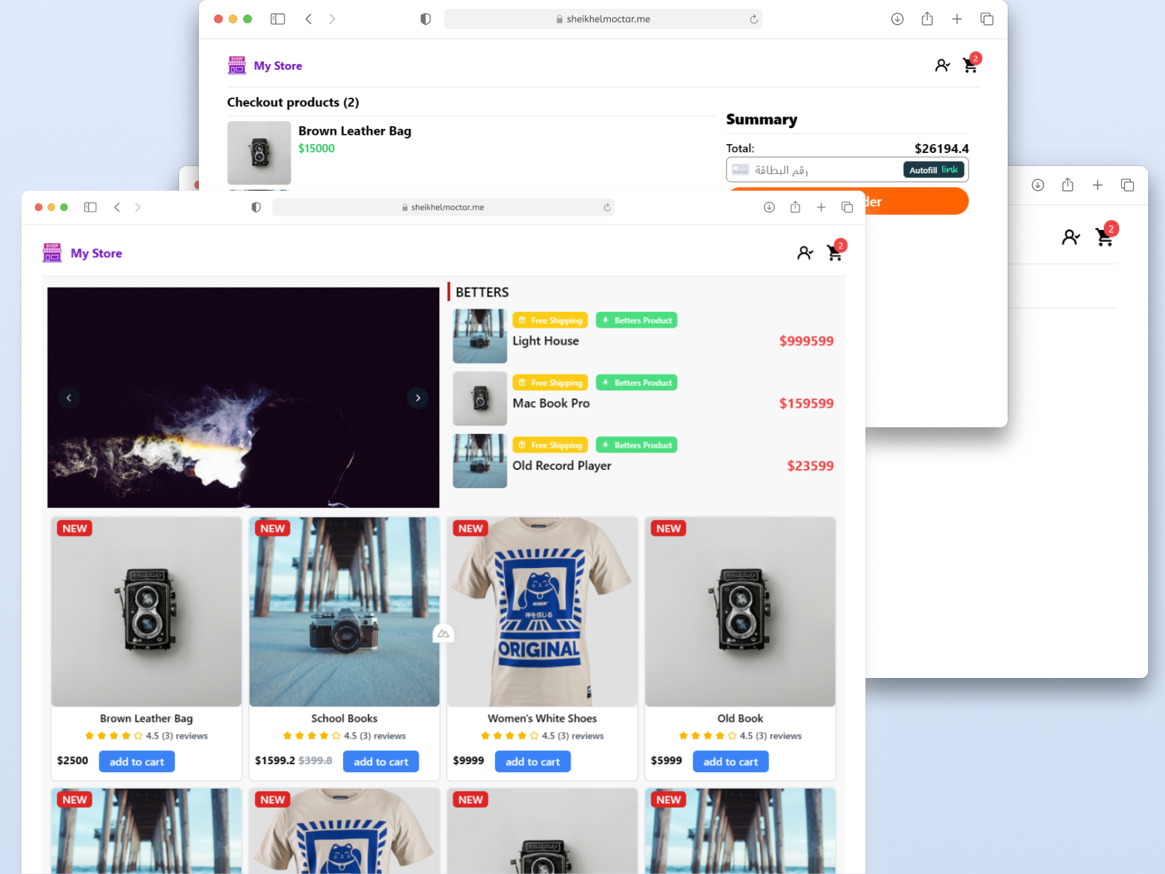This screenshot has width=1165, height=874.
Task: Click My Store logo in front window
Action: (52, 253)
